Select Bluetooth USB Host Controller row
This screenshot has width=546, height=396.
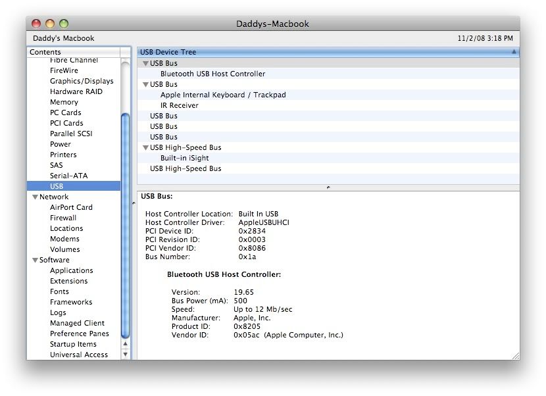[328, 74]
